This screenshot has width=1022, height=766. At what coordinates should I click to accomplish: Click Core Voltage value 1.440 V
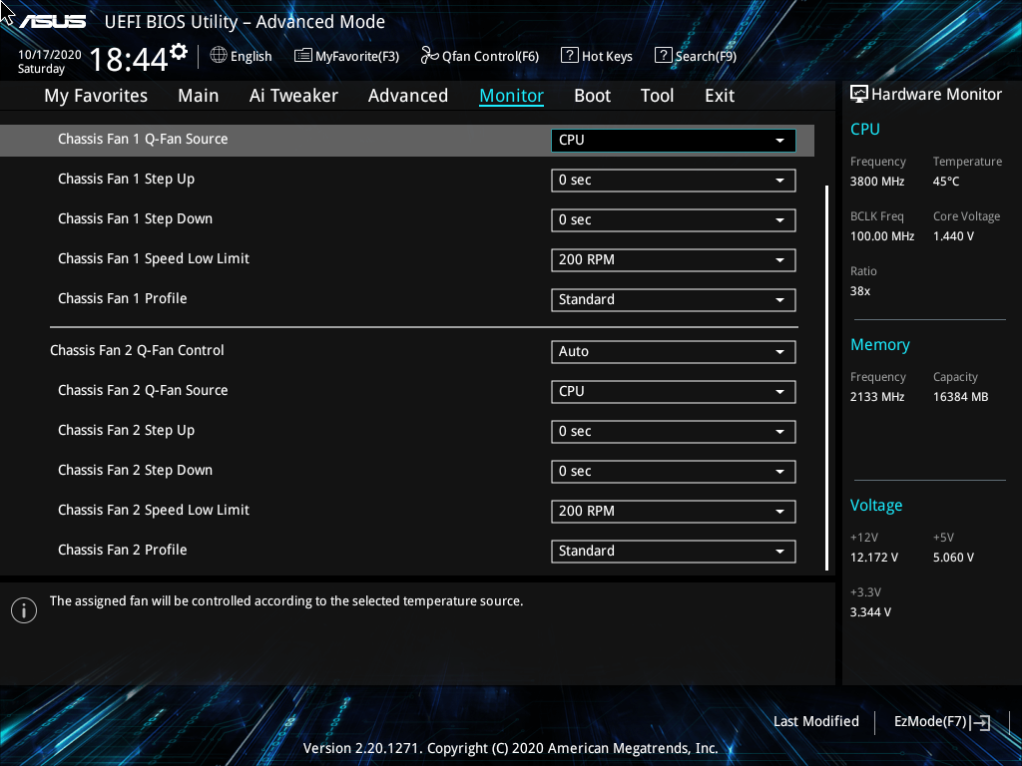(x=953, y=236)
